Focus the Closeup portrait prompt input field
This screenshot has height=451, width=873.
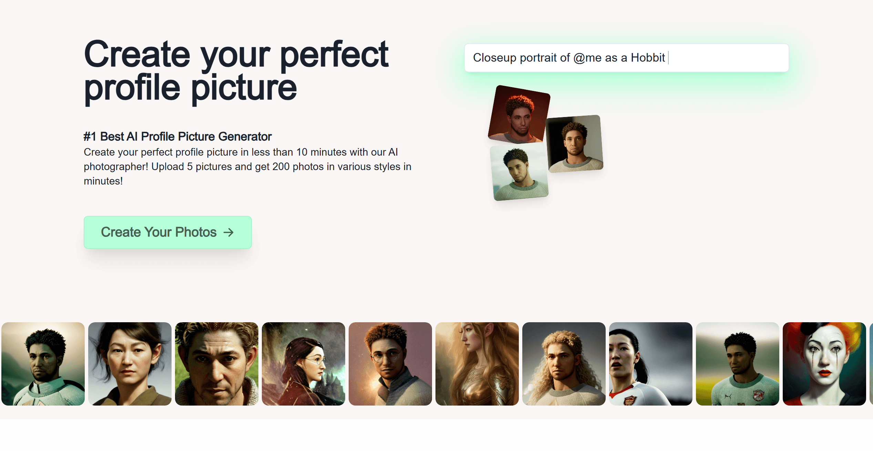626,58
